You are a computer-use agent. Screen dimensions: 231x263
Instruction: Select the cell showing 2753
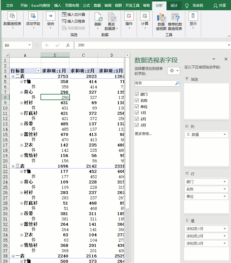[55, 76]
